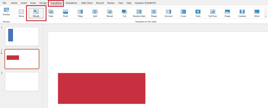Apply the Curtains transition effect
Screen dimensions: 268x108
tap(242, 13)
